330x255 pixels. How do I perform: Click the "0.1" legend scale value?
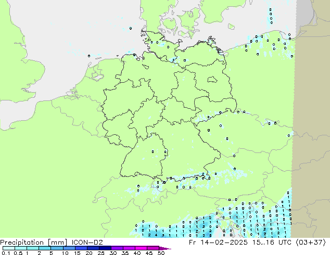pyautogui.click(x=6, y=253)
